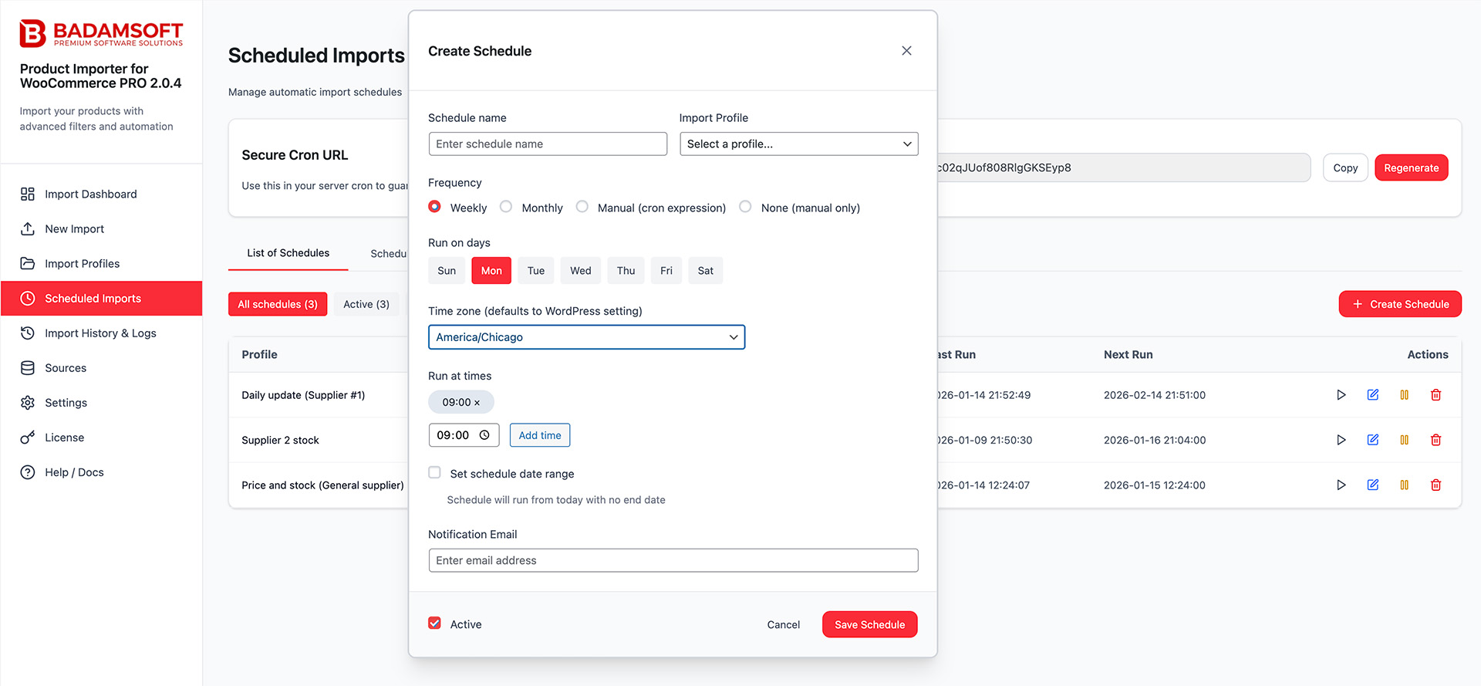
Task: Toggle Fri in run days
Action: pos(666,271)
